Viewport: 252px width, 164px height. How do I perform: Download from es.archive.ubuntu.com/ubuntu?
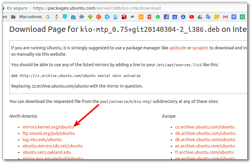coord(205,146)
